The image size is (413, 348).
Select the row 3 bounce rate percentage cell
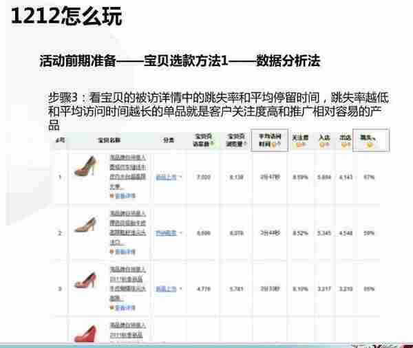click(x=369, y=289)
